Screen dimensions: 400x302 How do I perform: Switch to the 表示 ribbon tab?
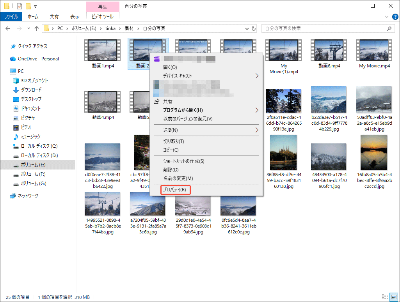point(75,16)
